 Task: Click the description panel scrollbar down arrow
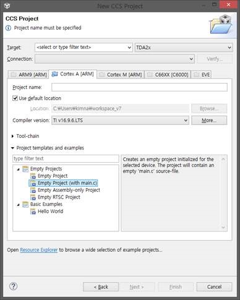pyautogui.click(x=223, y=228)
